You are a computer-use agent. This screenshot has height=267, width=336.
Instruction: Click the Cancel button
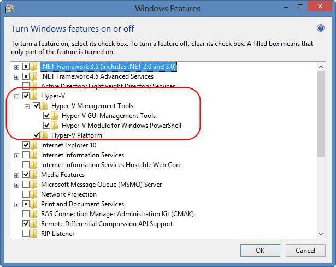[305, 251]
